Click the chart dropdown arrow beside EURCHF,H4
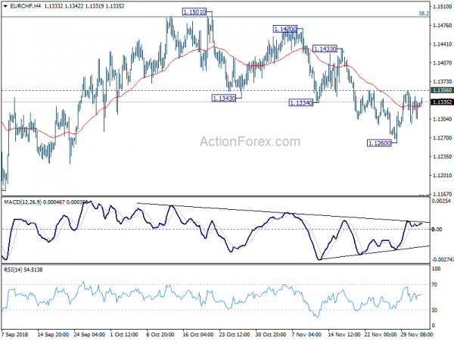454x341 pixels. click(5, 6)
